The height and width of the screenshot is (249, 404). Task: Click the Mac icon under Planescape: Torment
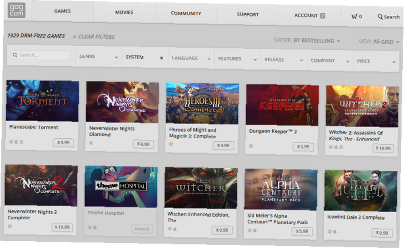(16, 142)
